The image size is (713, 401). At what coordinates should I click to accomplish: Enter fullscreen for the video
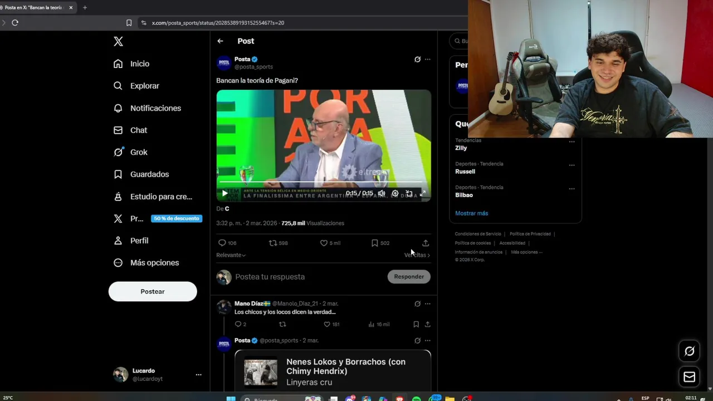coord(423,193)
